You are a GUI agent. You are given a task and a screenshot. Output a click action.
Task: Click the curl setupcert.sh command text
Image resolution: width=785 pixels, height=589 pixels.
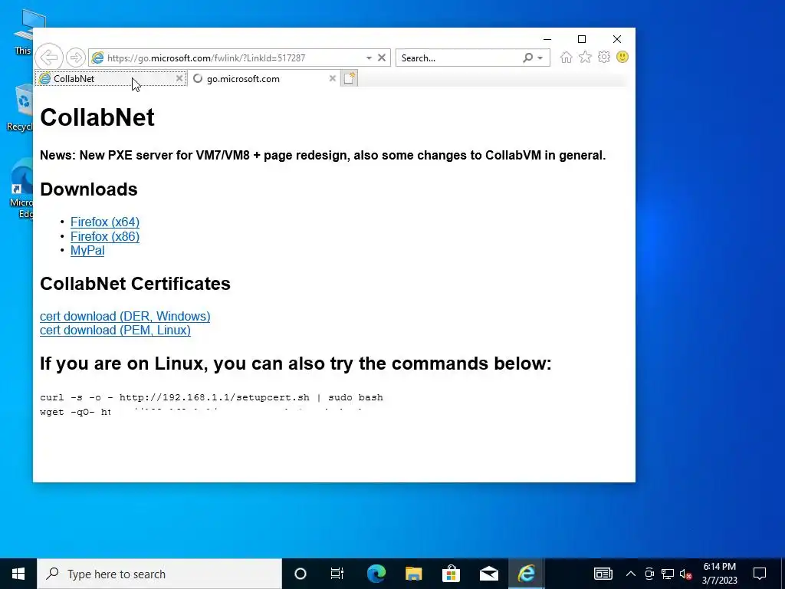[x=212, y=397]
